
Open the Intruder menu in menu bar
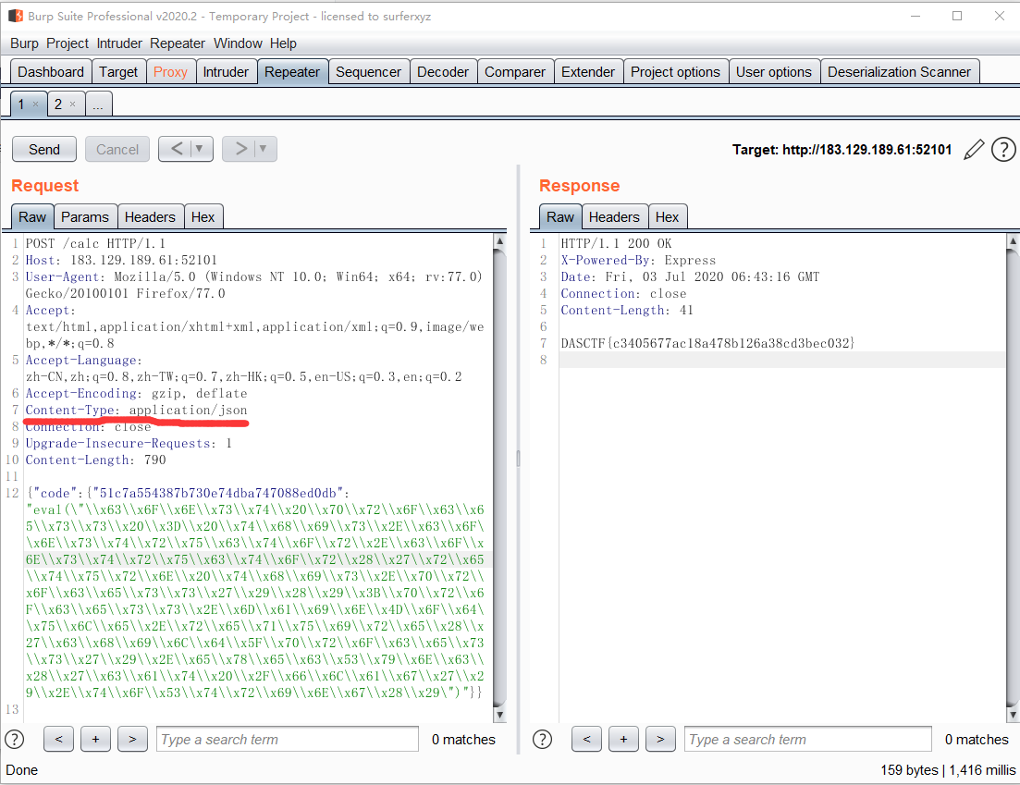click(119, 43)
